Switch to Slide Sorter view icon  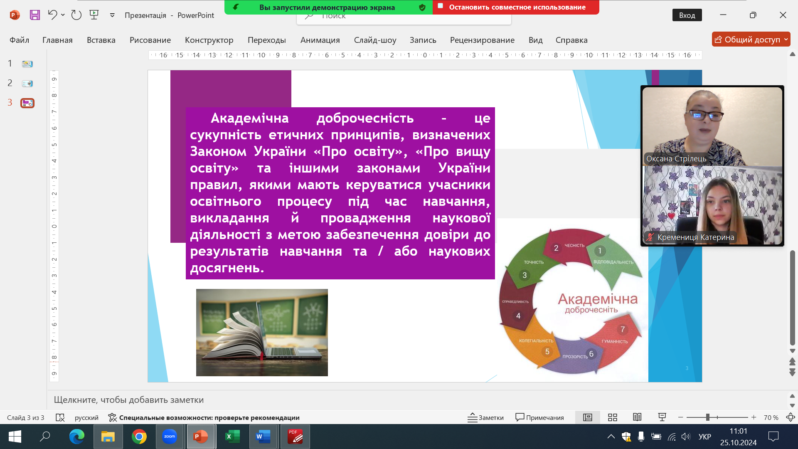click(x=612, y=417)
